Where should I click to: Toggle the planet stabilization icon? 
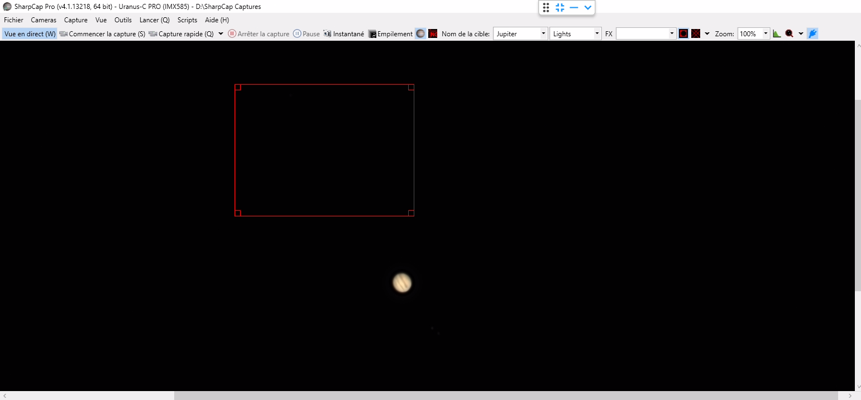click(x=420, y=33)
